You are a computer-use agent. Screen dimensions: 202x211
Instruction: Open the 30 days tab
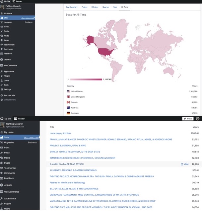click(95, 7)
